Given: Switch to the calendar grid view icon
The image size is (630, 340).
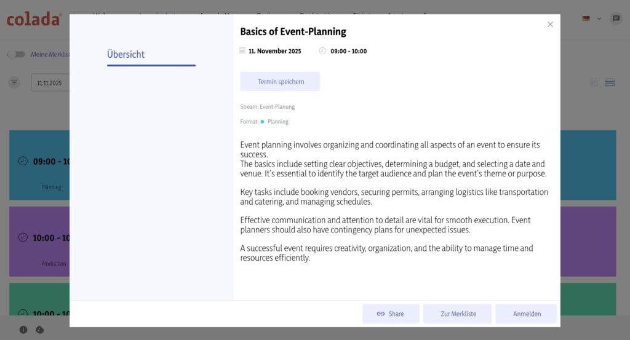Looking at the screenshot, I should [594, 82].
